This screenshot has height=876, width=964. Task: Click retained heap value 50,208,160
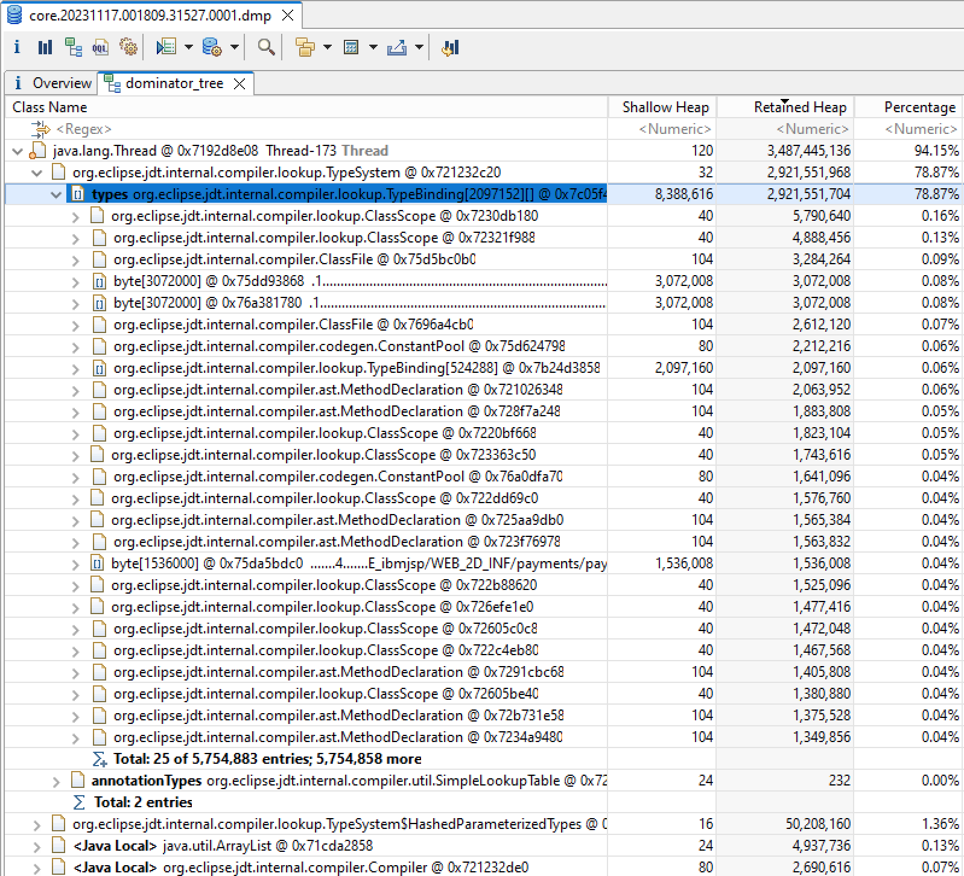pos(817,824)
